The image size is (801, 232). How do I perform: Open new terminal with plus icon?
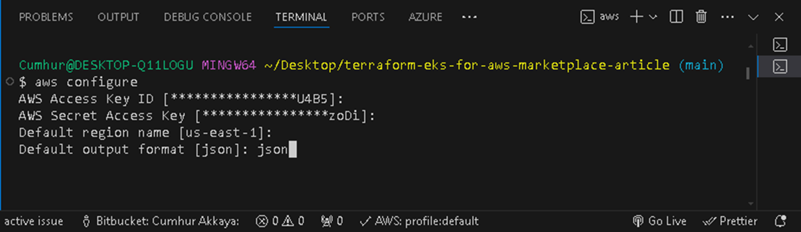[636, 17]
